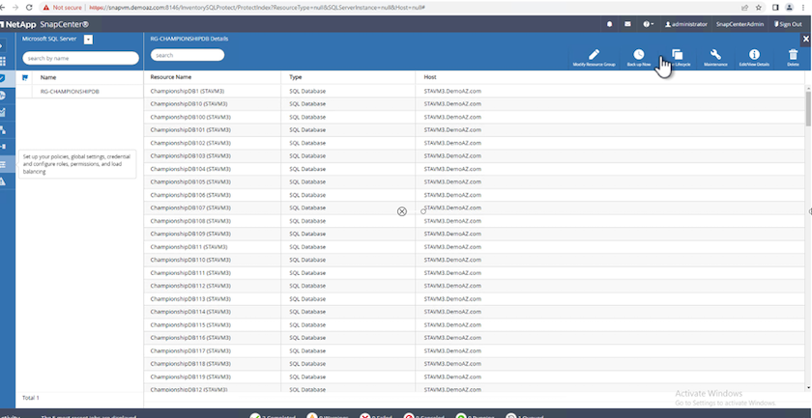Select ChampionshipDB113 (STAVM3) row
The height and width of the screenshot is (418, 812).
point(474,299)
